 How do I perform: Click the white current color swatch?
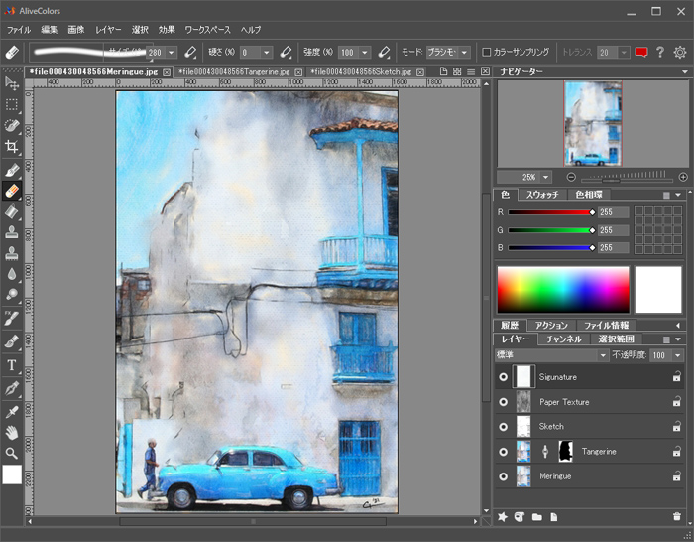[x=658, y=290]
